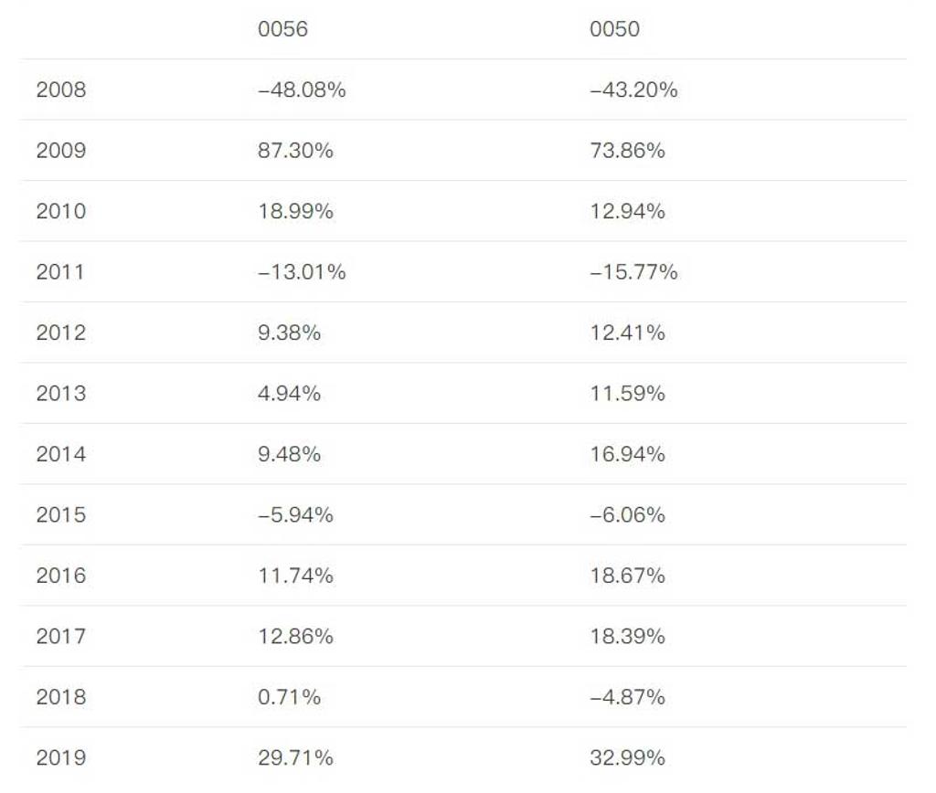The height and width of the screenshot is (793, 936).
Task: Click the 87.30% return cell
Action: pyautogui.click(x=295, y=151)
